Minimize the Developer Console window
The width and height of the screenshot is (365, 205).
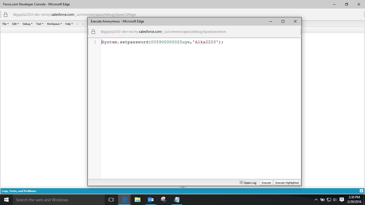(x=334, y=4)
